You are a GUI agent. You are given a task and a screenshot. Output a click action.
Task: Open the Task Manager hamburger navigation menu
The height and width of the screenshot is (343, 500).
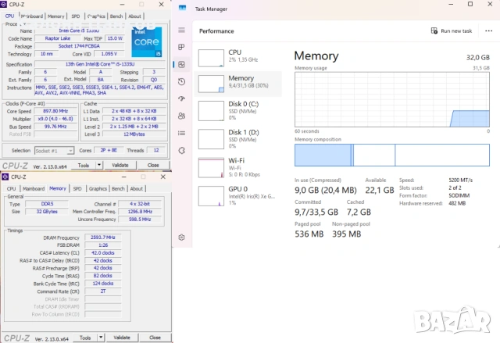pyautogui.click(x=181, y=30)
